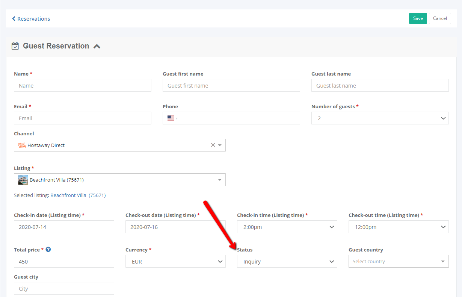Focus the Guest city text field
Image resolution: width=462 pixels, height=297 pixels.
64,289
